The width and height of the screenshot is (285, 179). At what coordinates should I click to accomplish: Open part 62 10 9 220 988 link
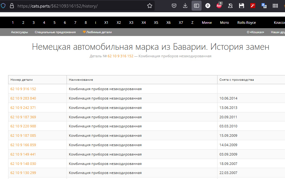(x=23, y=126)
